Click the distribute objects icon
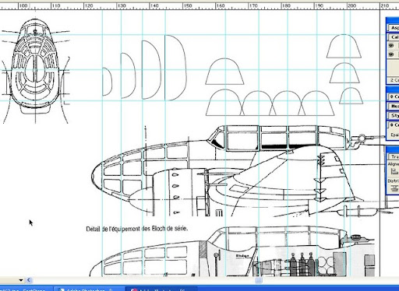Image resolution: width=399 pixels, height=291 pixels. pos(395,188)
